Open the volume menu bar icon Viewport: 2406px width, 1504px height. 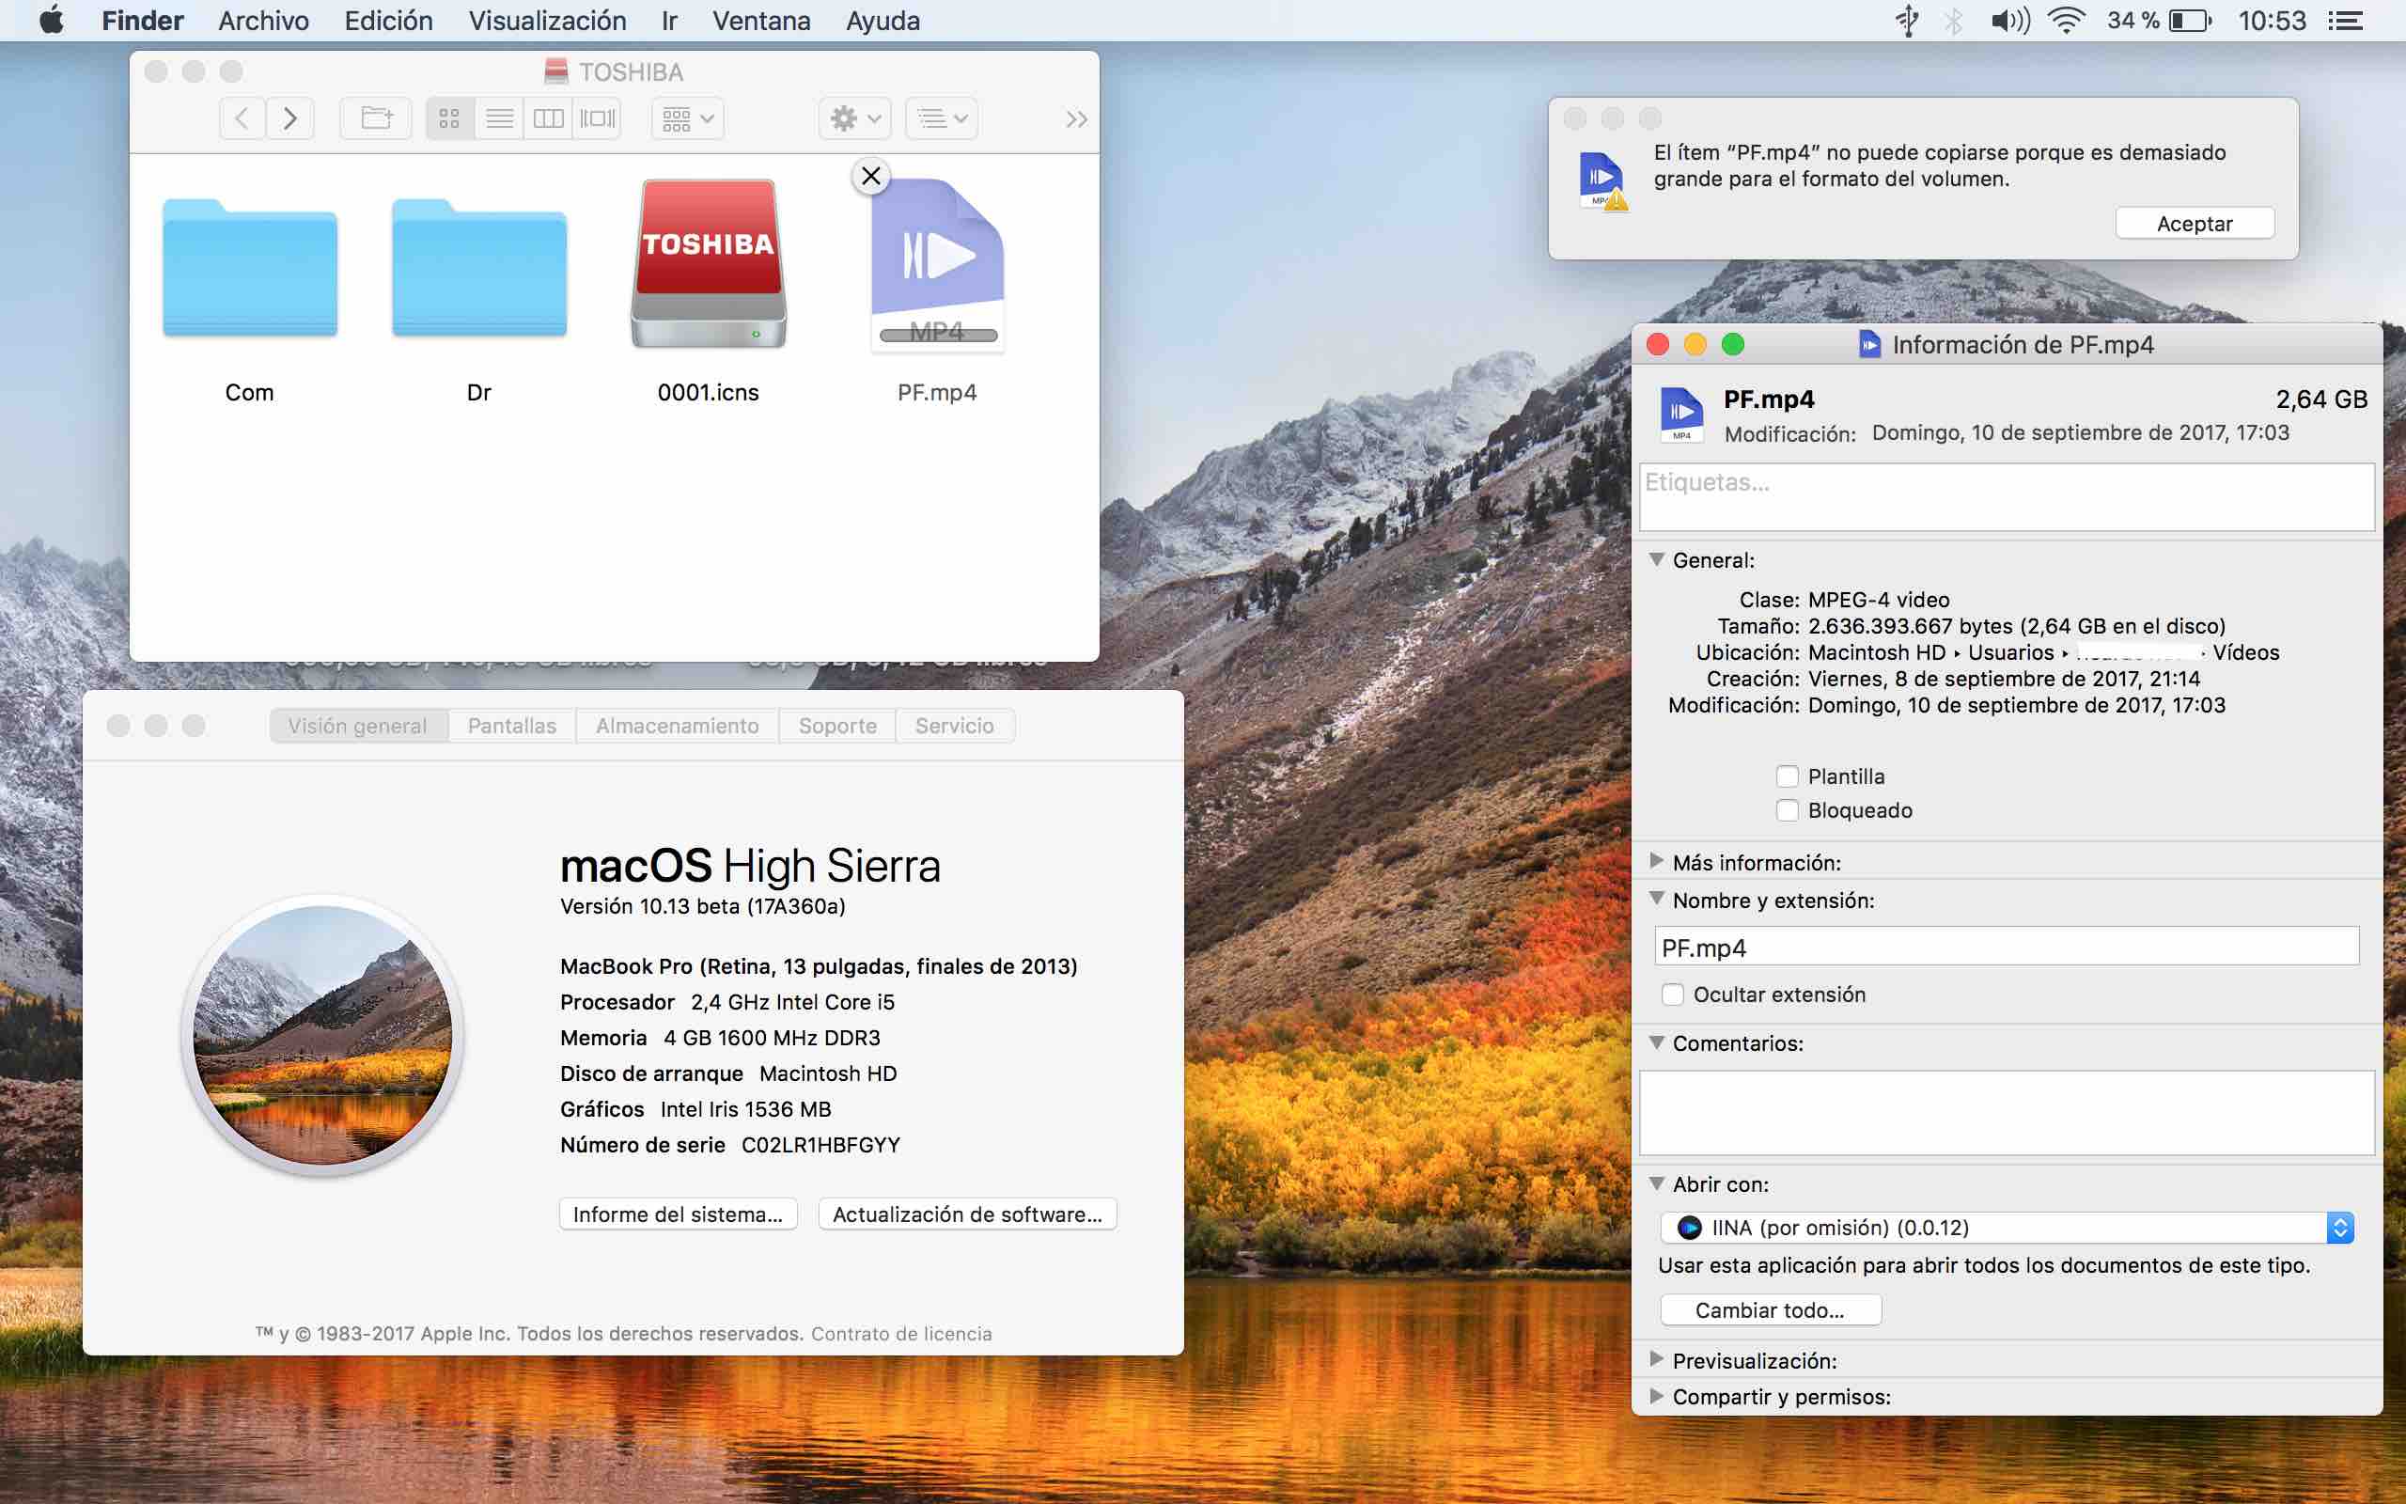(x=2009, y=20)
